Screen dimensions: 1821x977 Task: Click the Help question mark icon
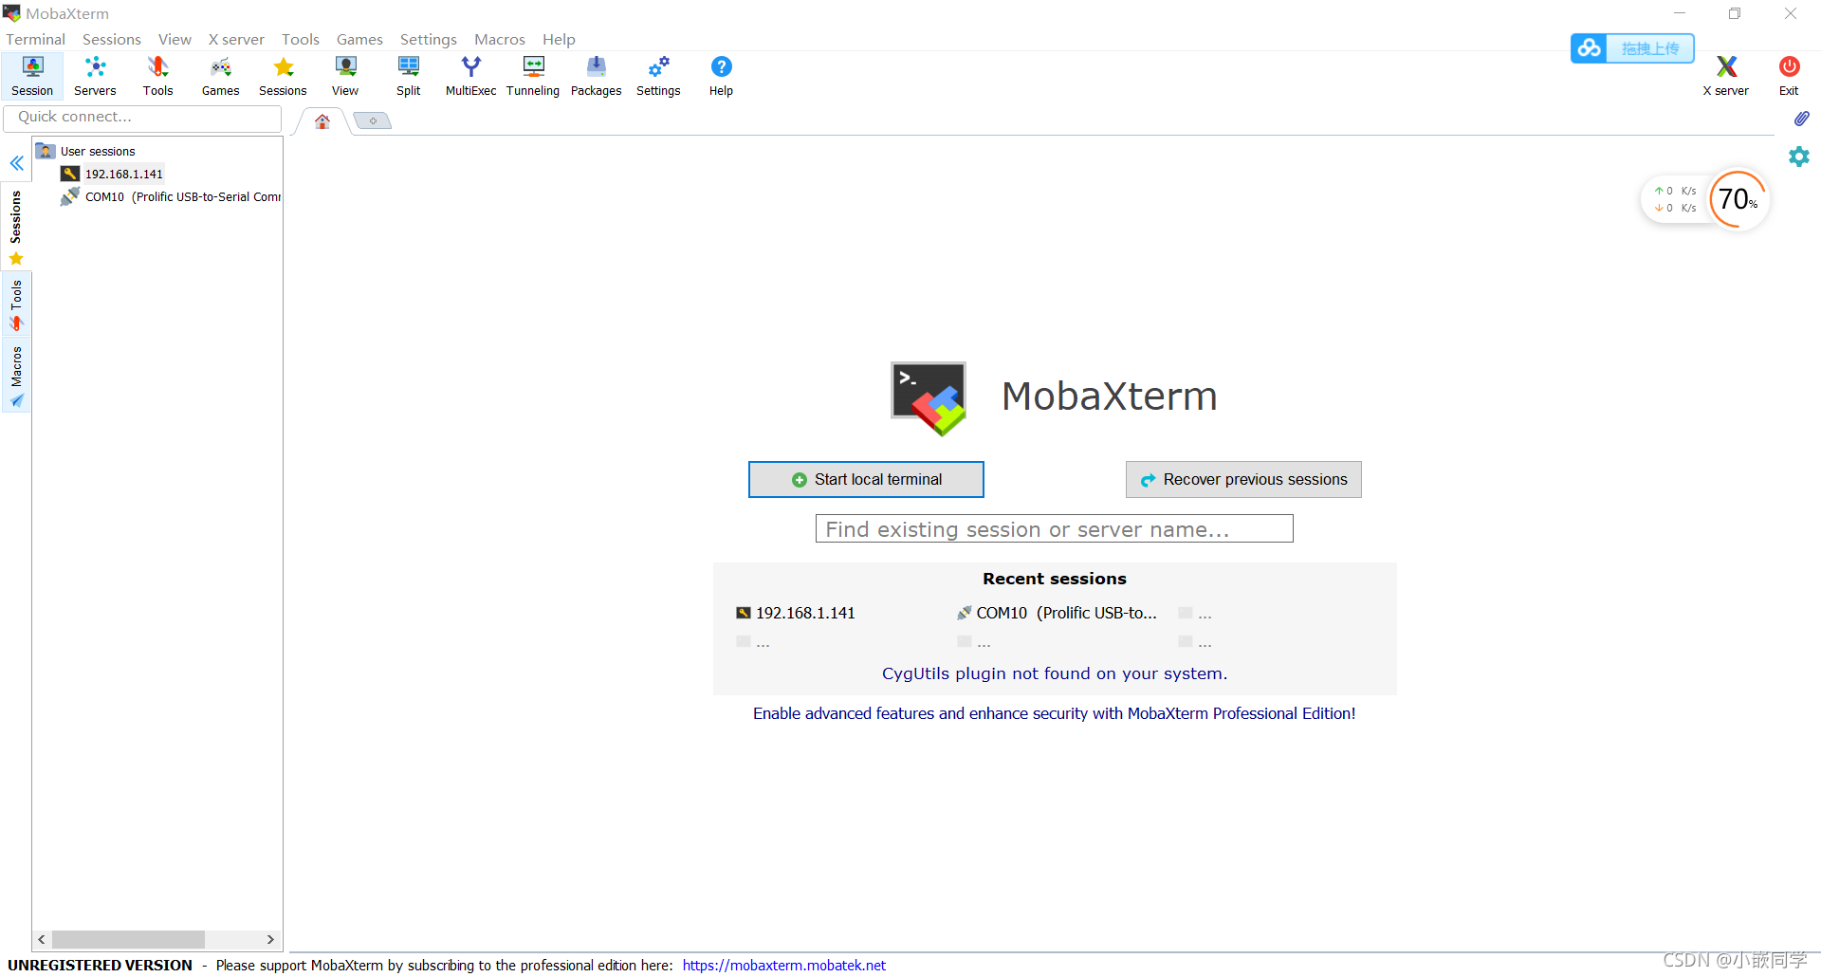(721, 76)
